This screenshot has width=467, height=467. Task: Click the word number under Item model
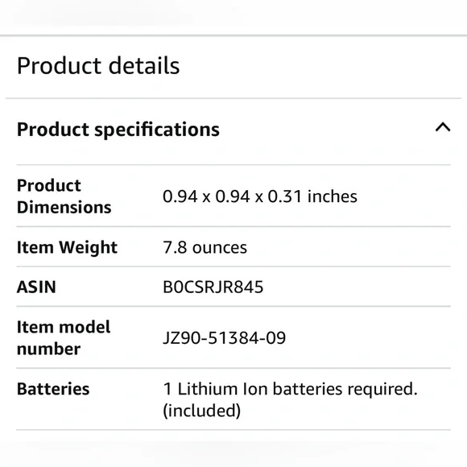point(48,349)
